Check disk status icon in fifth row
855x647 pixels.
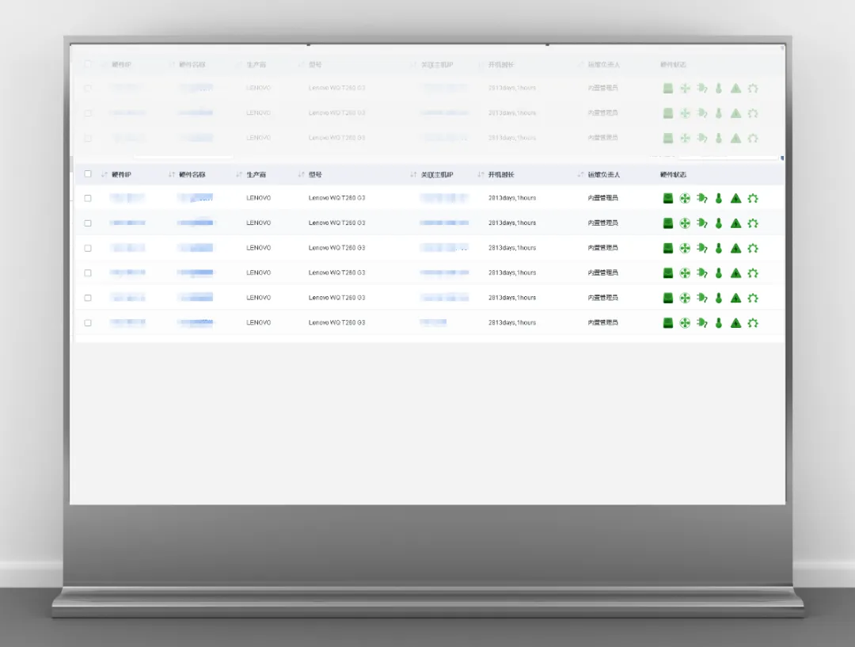[668, 298]
